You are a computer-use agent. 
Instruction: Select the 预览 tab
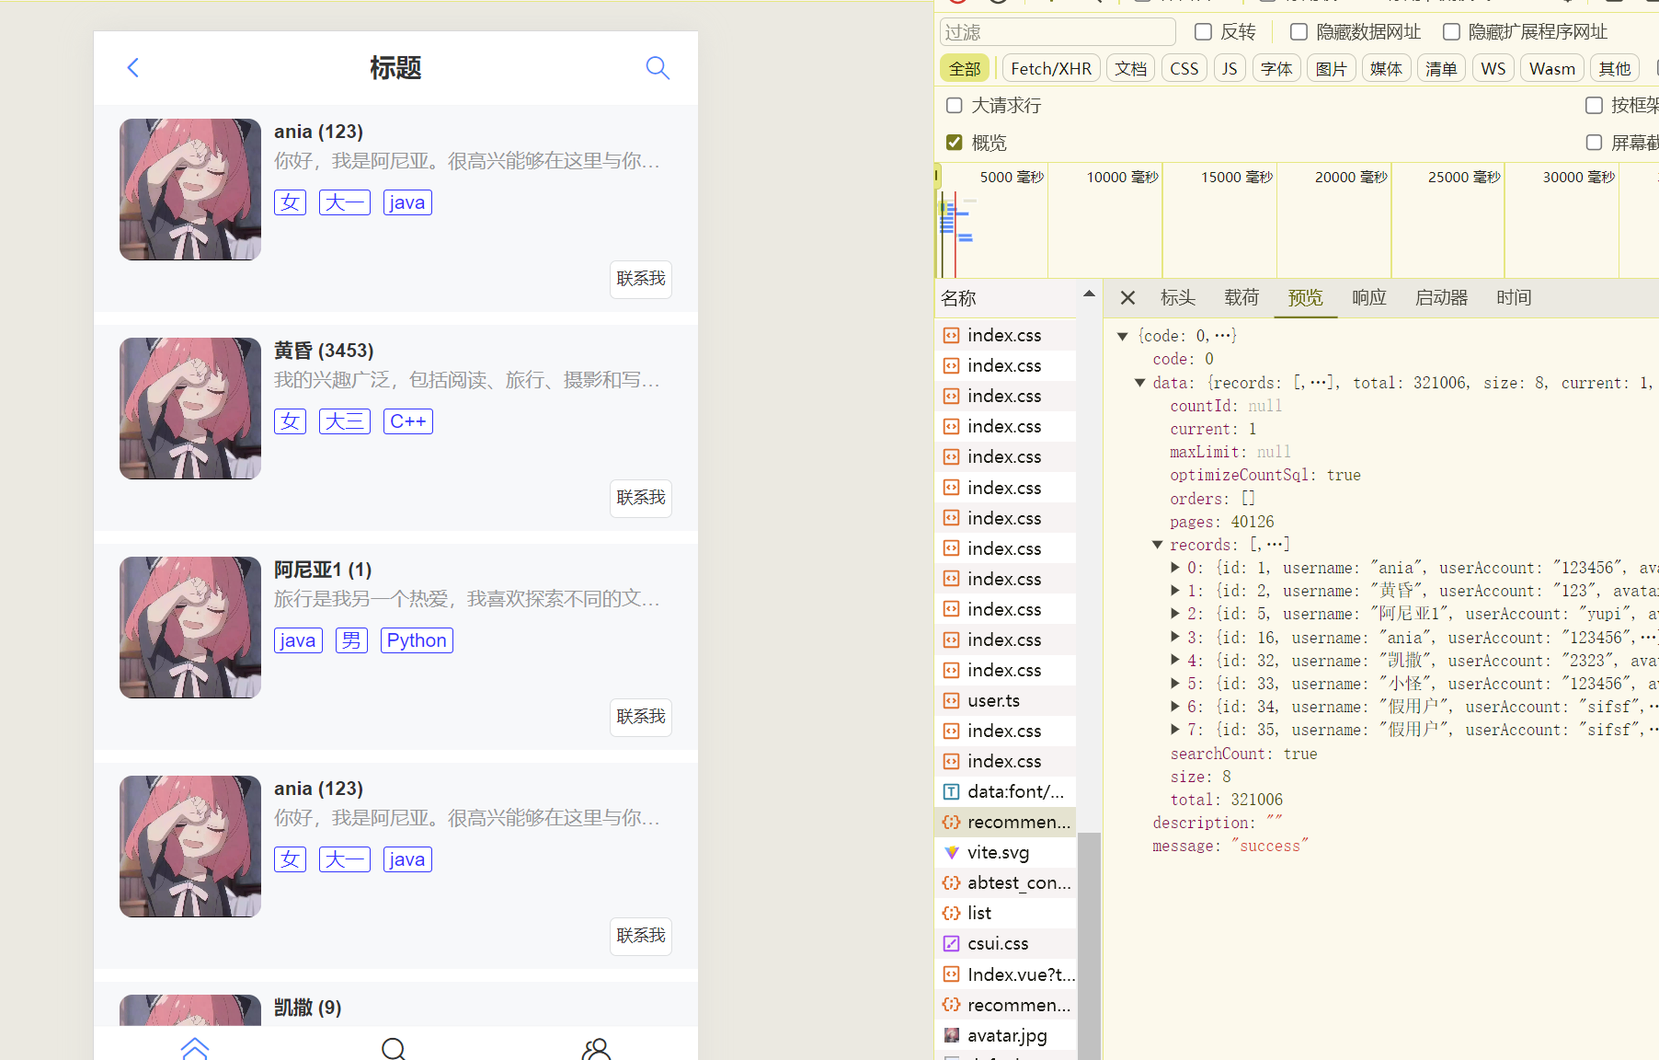click(1306, 298)
